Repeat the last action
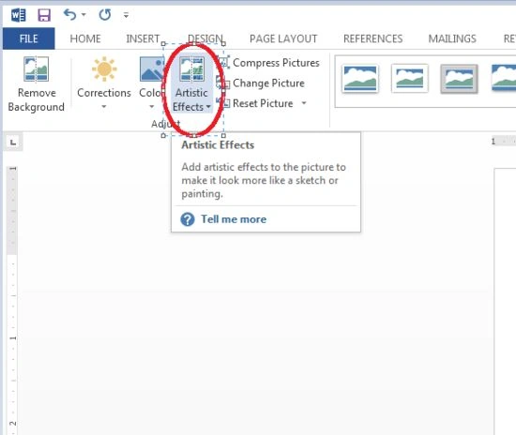This screenshot has width=516, height=435. tap(105, 15)
